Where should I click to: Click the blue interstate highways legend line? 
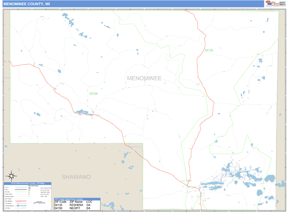pyautogui.click(x=21, y=206)
